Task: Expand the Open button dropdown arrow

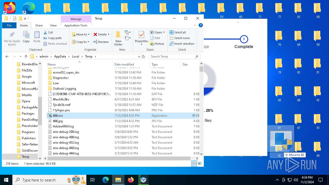Action: coord(164,32)
